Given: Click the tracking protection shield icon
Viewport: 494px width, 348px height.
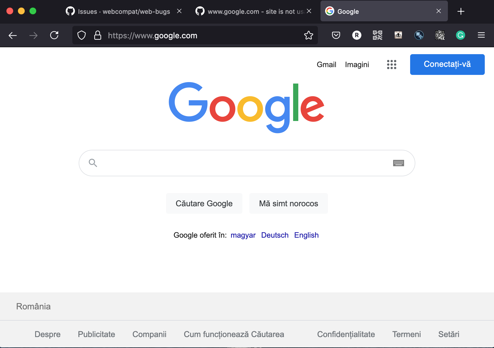Looking at the screenshot, I should coord(82,35).
